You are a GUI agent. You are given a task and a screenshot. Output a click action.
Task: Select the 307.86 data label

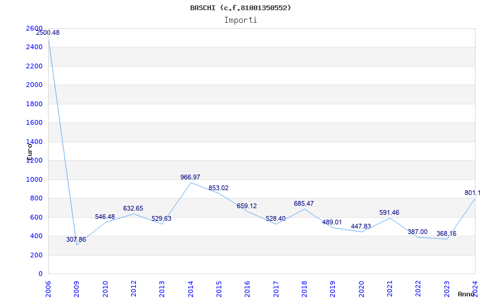[x=76, y=239]
